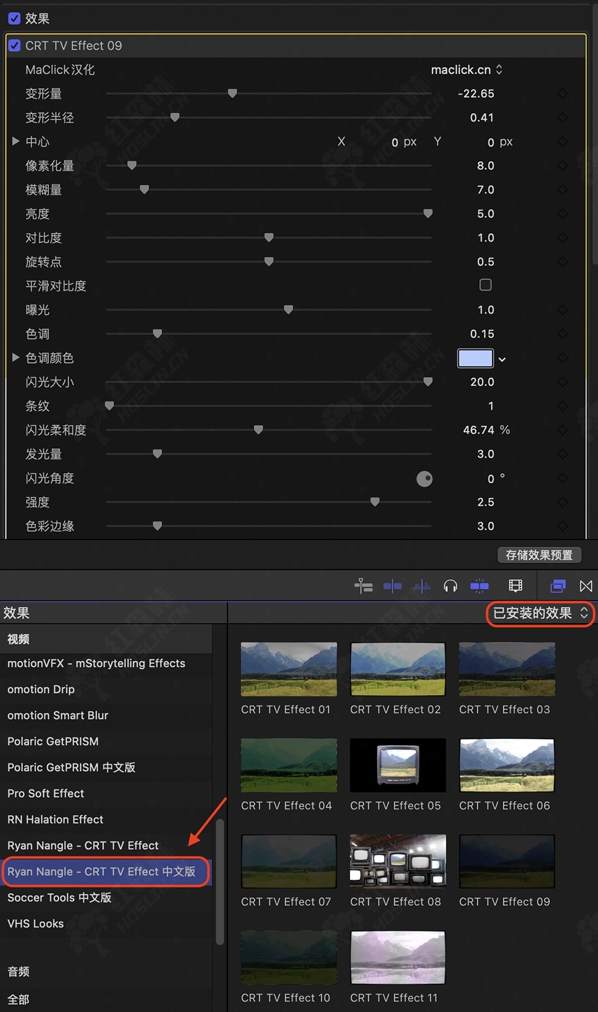Click the 闪光角度 rotation dial
Image resolution: width=598 pixels, height=1012 pixels.
tap(424, 479)
